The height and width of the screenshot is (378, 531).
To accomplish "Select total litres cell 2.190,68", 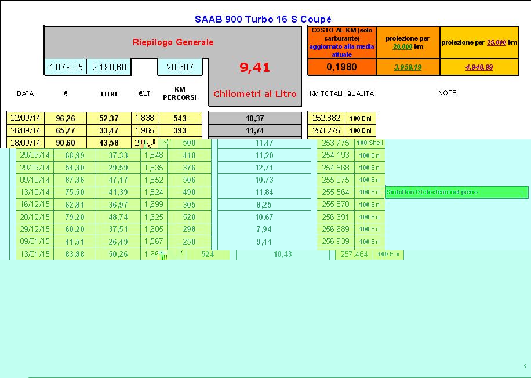I will coord(109,67).
